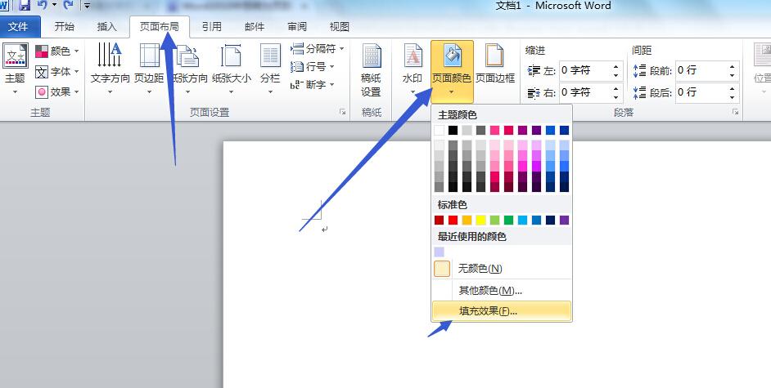Switch to the 视图 ribbon tab
Screen dimensions: 771x388
(340, 26)
